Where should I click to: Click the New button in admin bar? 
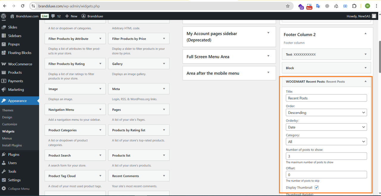[71, 16]
